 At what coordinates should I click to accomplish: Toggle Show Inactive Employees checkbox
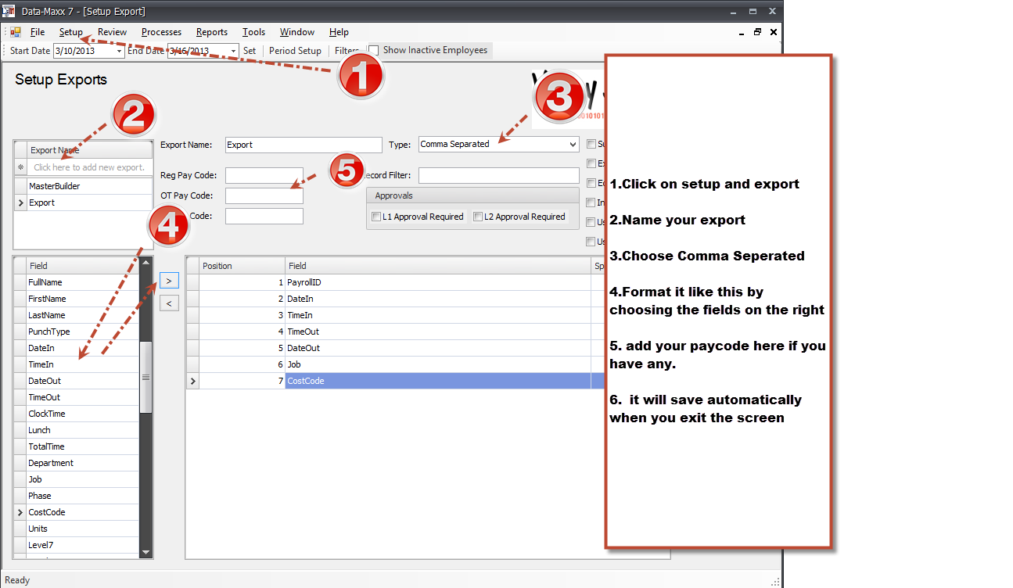point(374,50)
